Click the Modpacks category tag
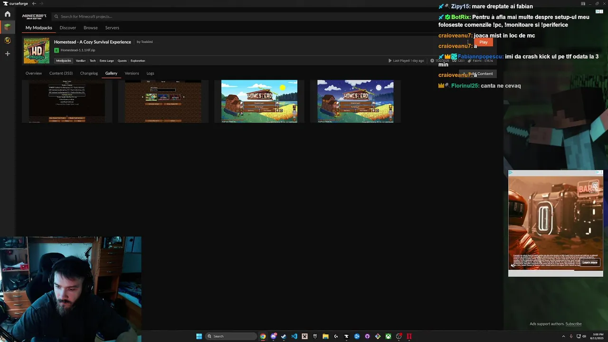608x342 pixels. pyautogui.click(x=64, y=61)
